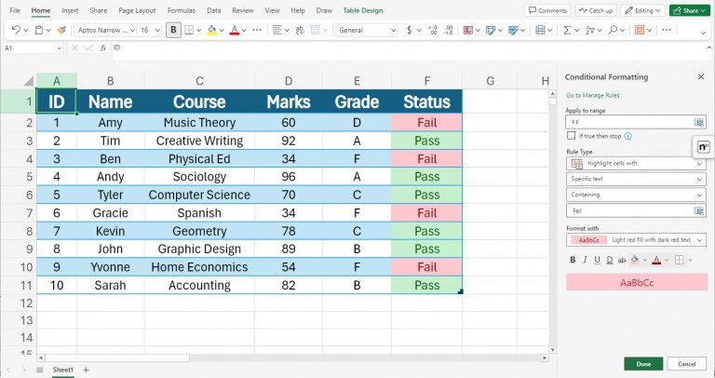Click the Done button
The width and height of the screenshot is (715, 378).
643,364
